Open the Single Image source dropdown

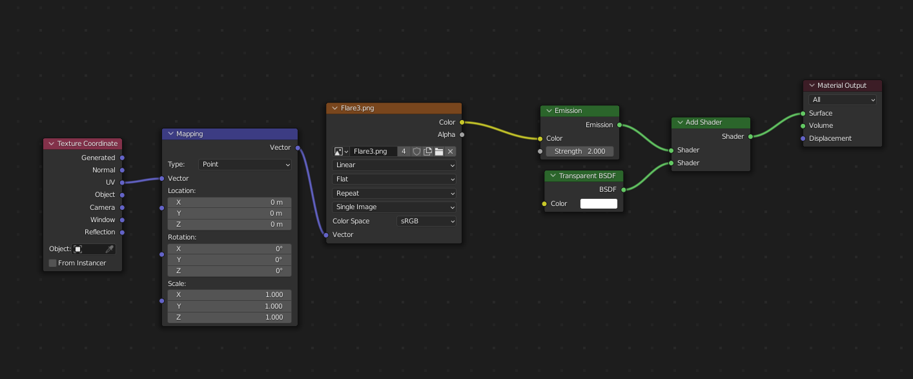click(395, 207)
